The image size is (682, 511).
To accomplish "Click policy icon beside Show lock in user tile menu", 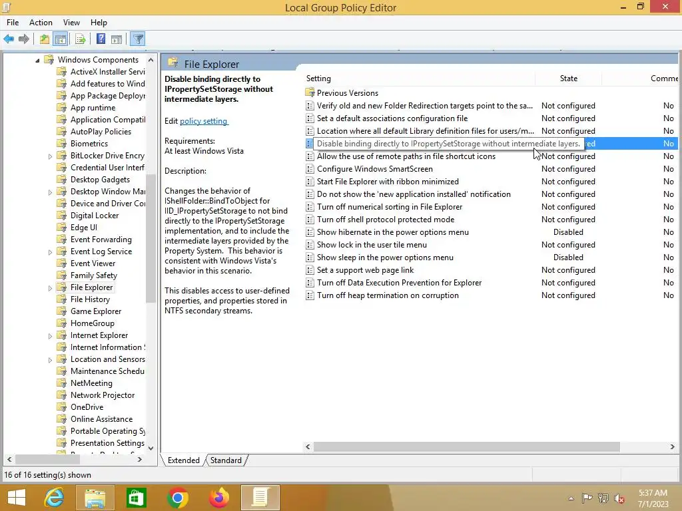I will pos(310,245).
